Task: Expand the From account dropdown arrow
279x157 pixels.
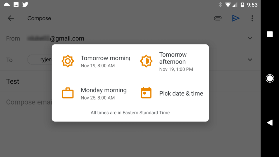Action: [x=250, y=38]
